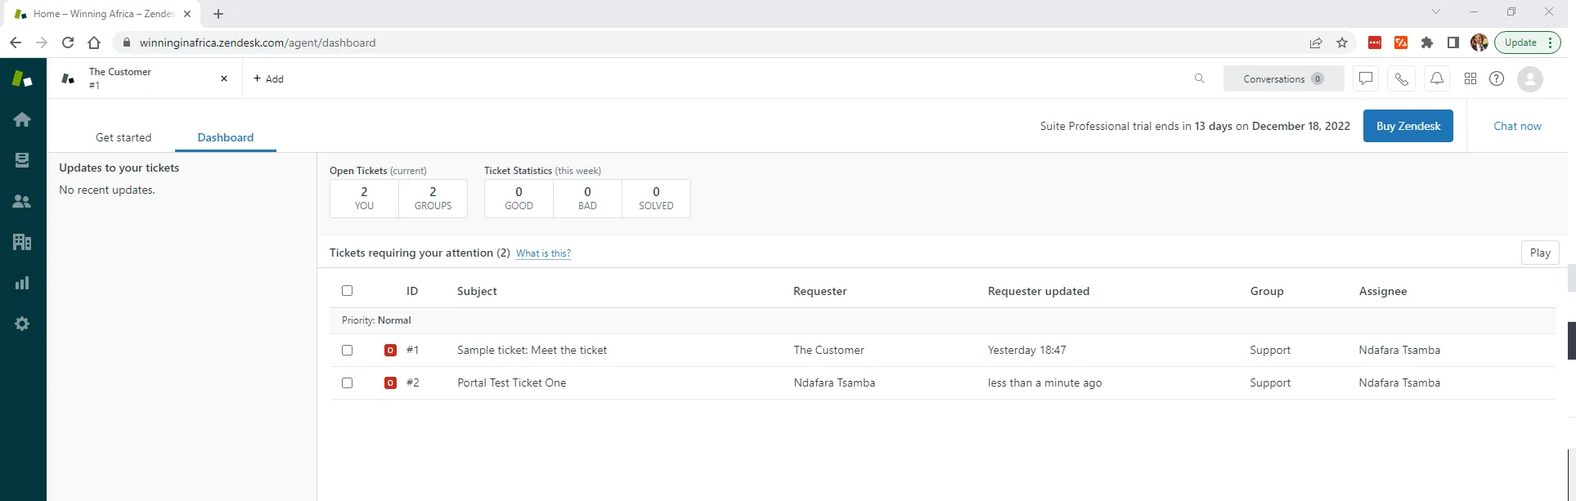Image resolution: width=1576 pixels, height=501 pixels.
Task: Open Organizations icon in sidebar
Action: (x=22, y=242)
